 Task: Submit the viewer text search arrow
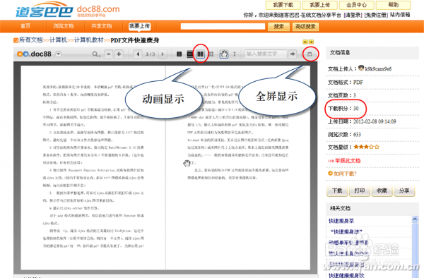(x=293, y=54)
